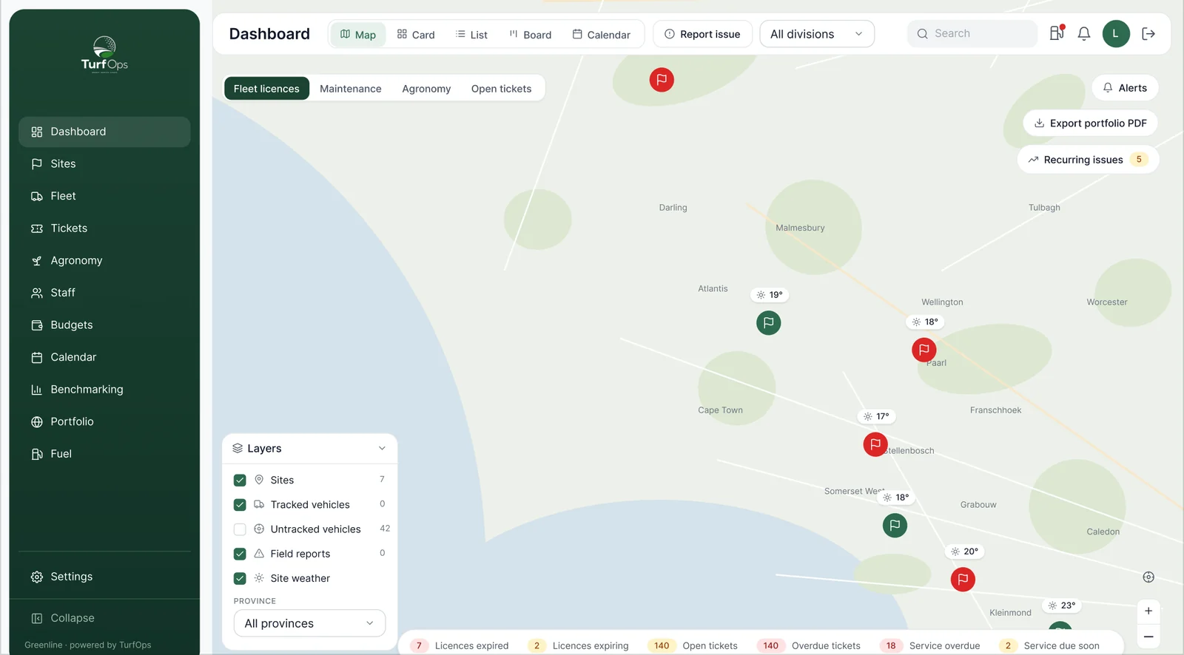Click the TurfOps logo

tap(104, 54)
